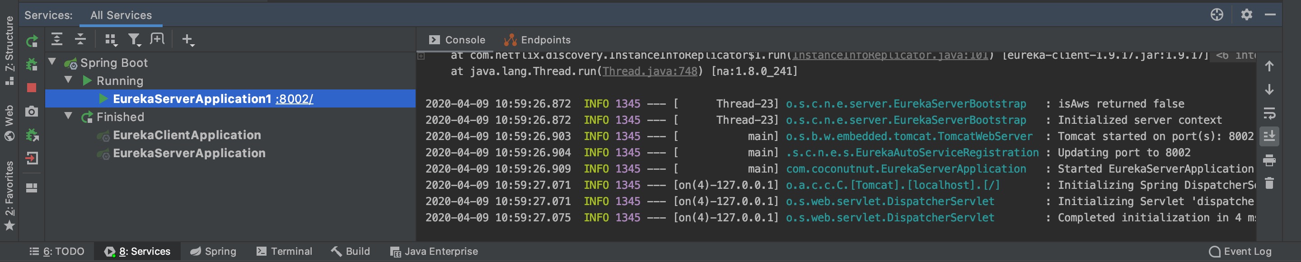Open the Group By options icon
This screenshot has width=1301, height=262.
point(110,39)
